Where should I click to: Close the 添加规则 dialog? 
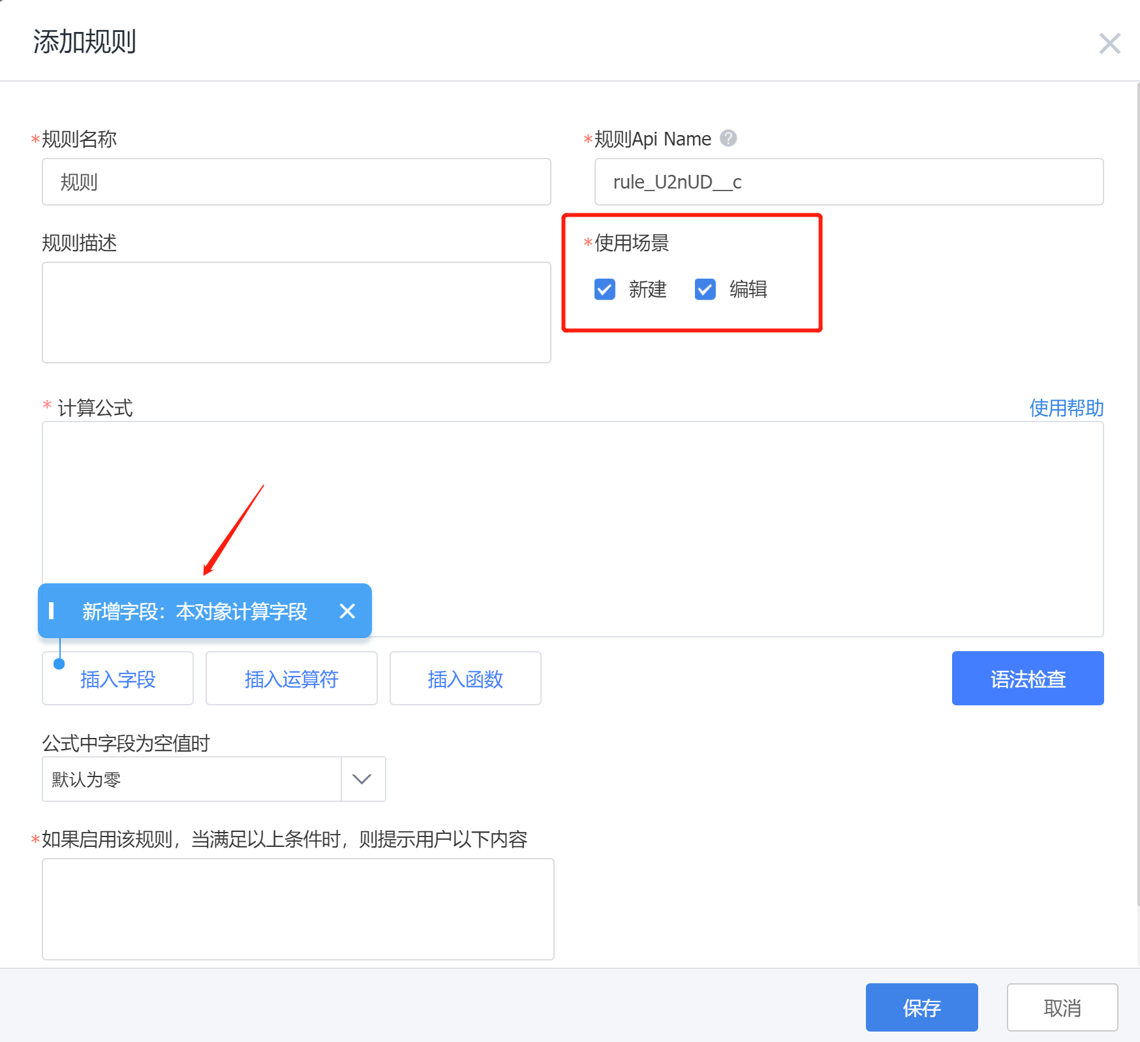1109,44
